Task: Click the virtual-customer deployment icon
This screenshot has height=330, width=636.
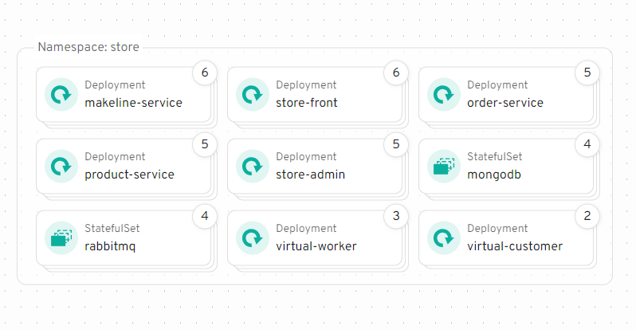Action: point(444,238)
